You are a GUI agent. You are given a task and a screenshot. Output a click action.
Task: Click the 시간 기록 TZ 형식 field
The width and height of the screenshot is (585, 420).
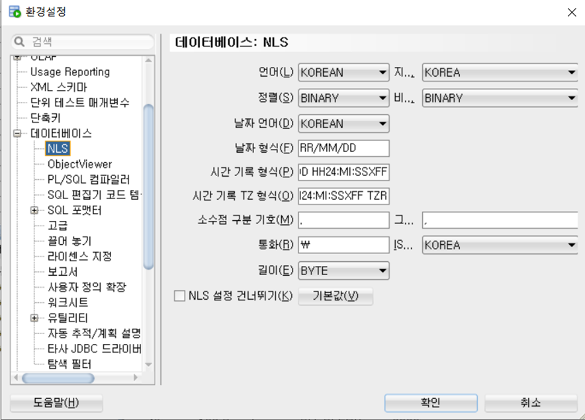tap(343, 196)
